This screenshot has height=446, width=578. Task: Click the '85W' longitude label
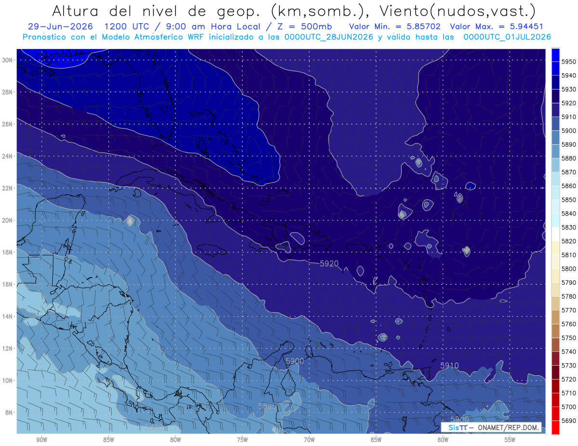[108, 440]
